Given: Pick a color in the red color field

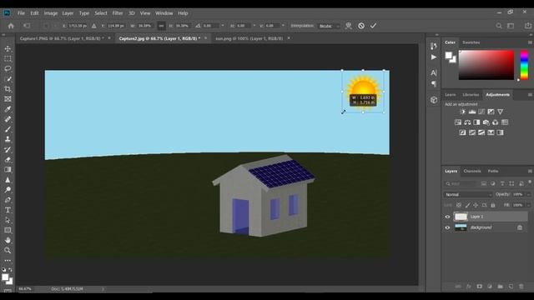Looking at the screenshot, I should coord(486,65).
